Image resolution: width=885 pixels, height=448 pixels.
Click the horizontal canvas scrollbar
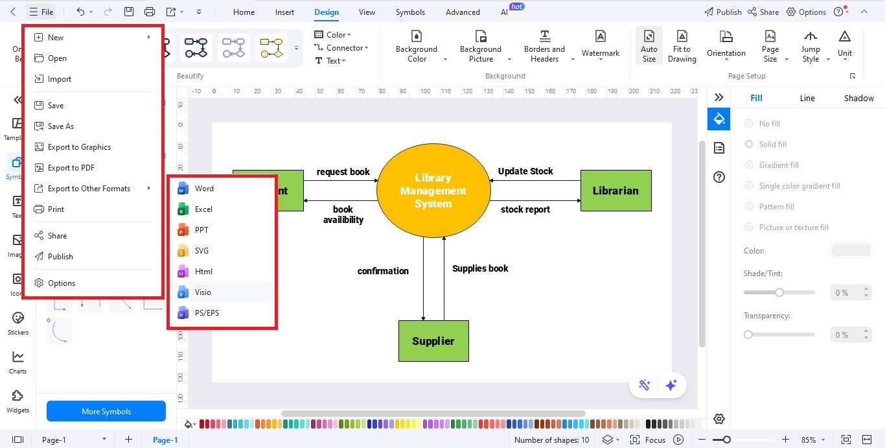coord(433,414)
